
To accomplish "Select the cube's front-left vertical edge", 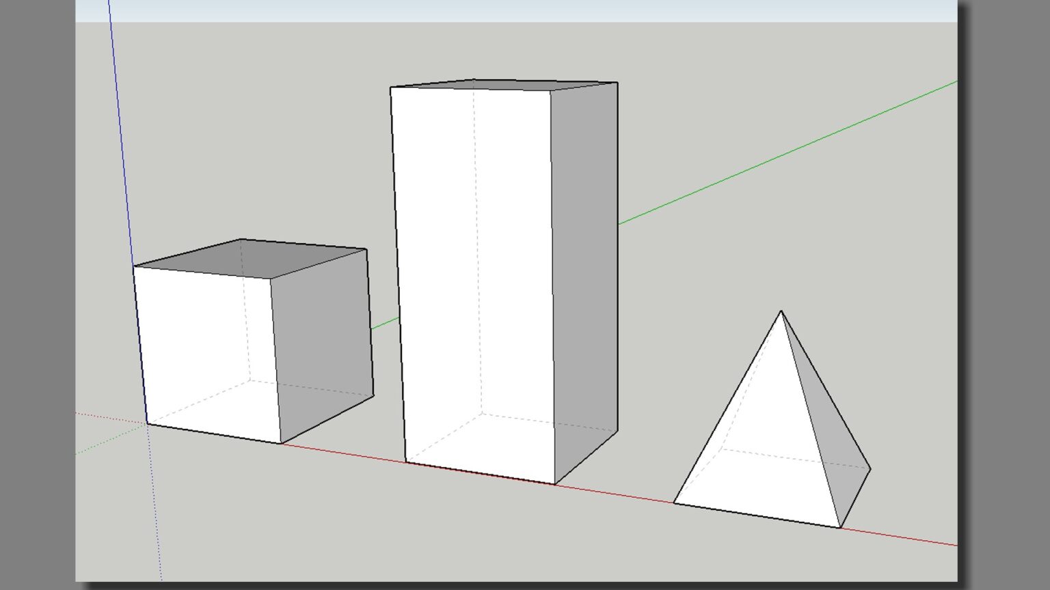I will point(140,345).
